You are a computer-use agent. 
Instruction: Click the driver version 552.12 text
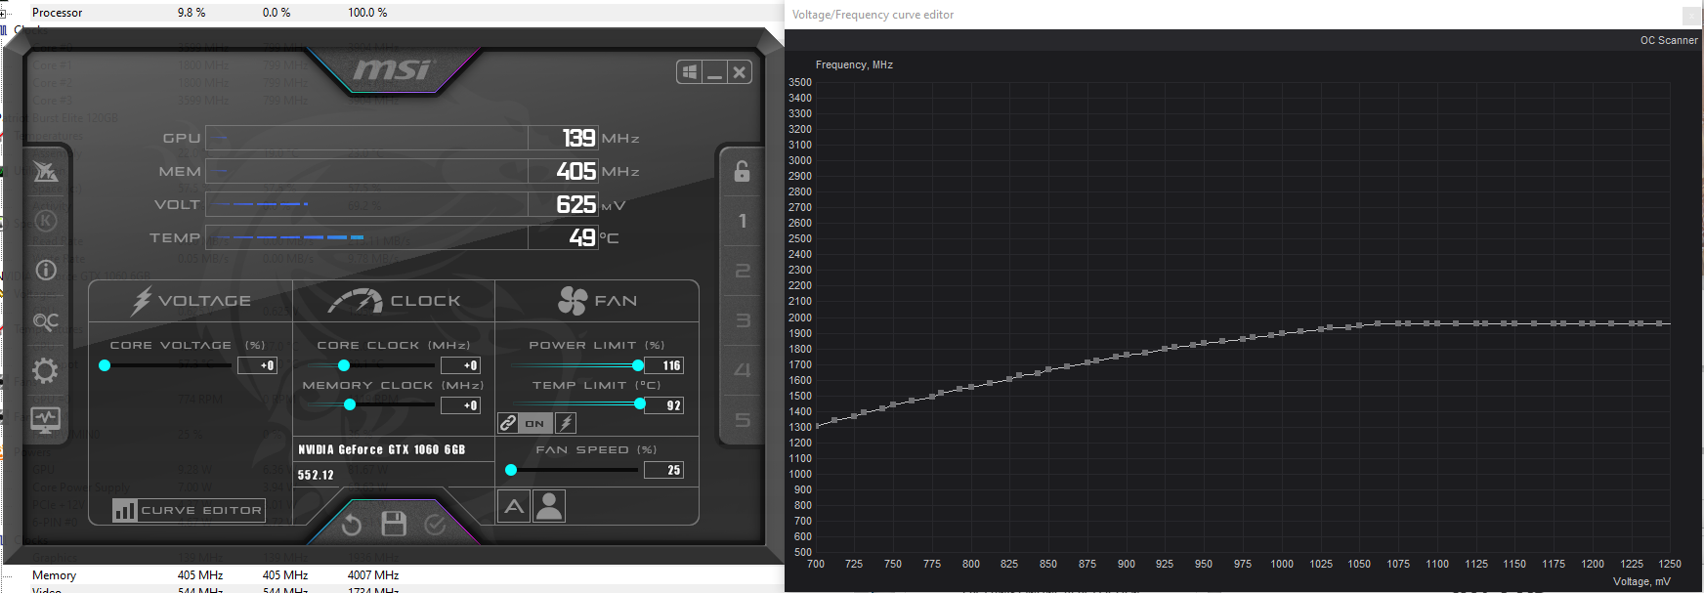point(316,475)
